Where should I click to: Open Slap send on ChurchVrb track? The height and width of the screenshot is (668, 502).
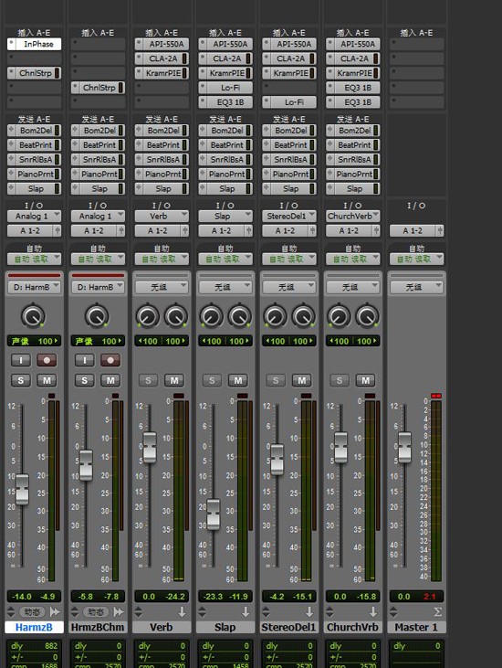(354, 189)
